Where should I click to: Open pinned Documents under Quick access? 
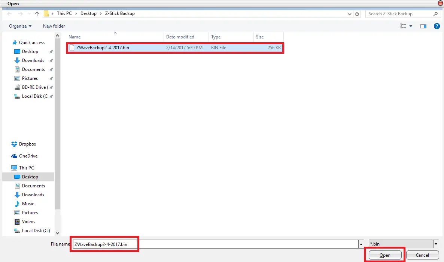pos(33,69)
